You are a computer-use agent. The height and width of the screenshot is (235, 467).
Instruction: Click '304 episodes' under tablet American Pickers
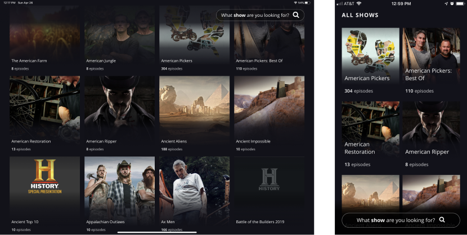172,68
